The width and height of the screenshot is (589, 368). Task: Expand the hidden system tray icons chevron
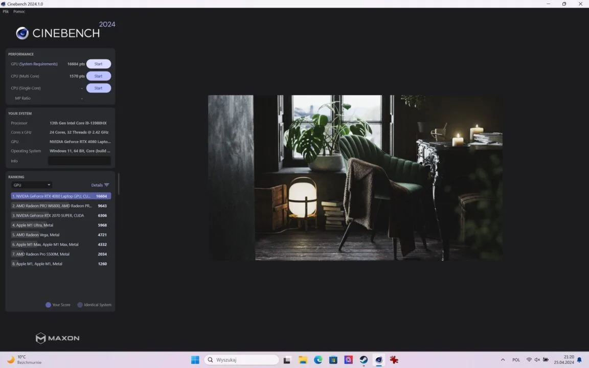(503, 360)
